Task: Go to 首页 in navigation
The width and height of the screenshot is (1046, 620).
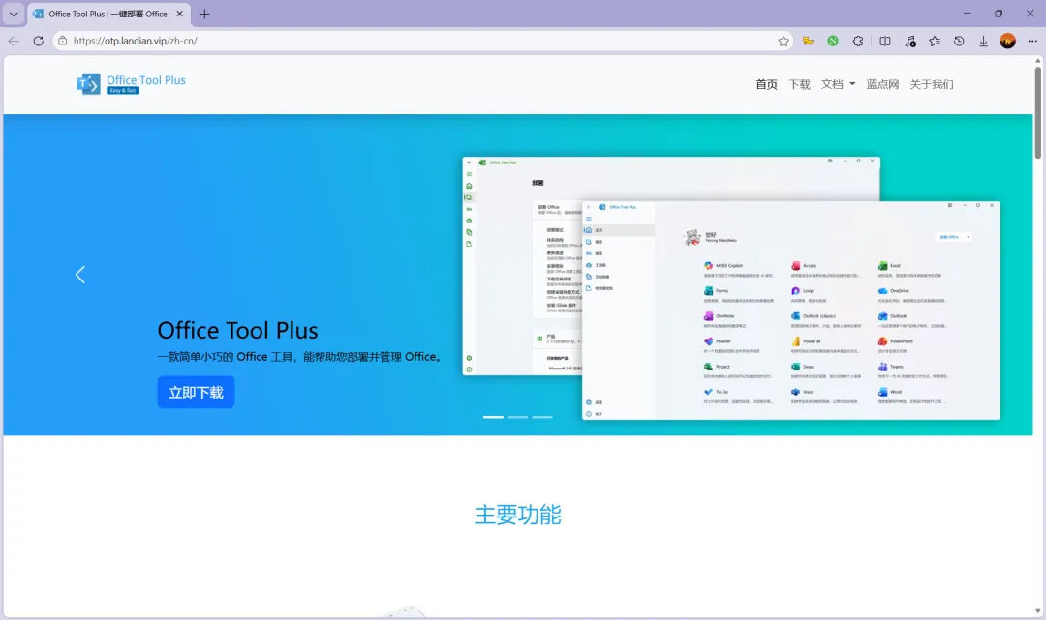Action: [x=766, y=84]
